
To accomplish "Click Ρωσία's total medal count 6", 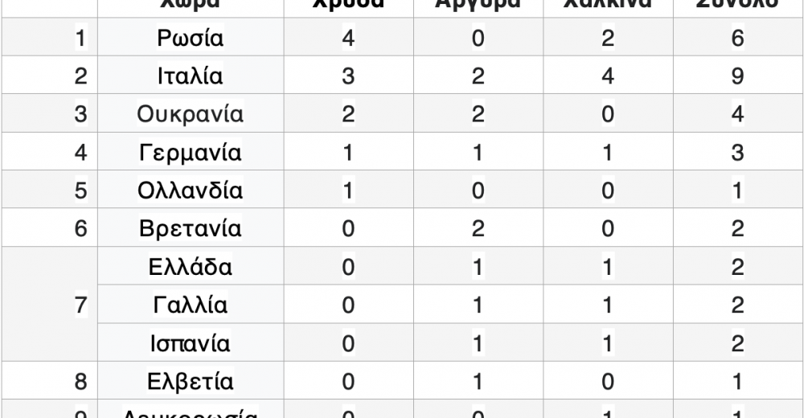I will (738, 39).
